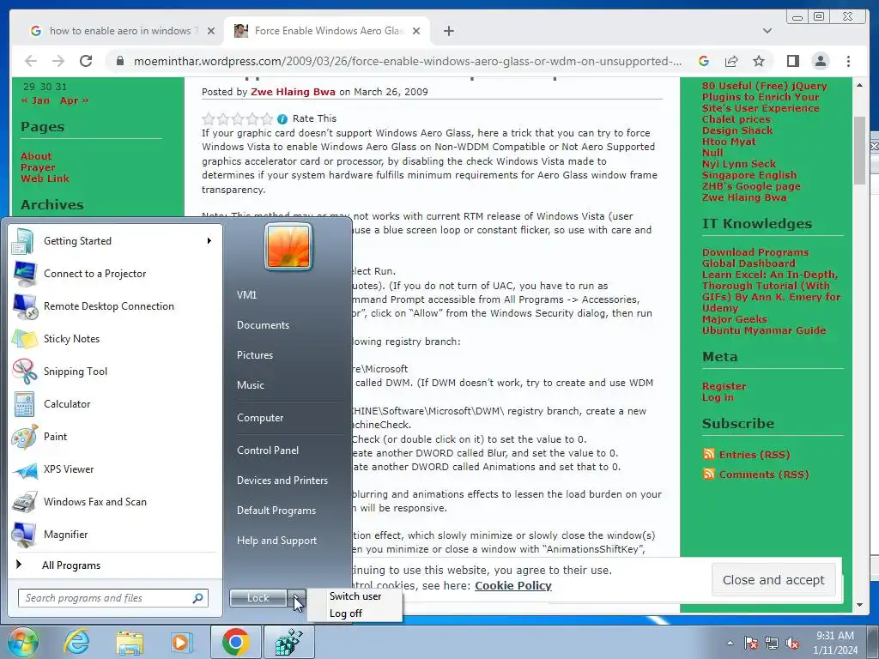
Task: Open the Registry Editor taskbar icon
Action: coord(288,642)
